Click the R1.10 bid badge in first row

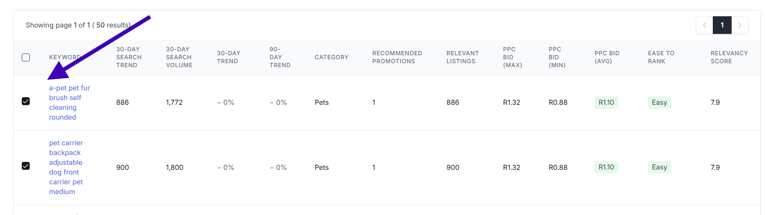click(x=606, y=103)
